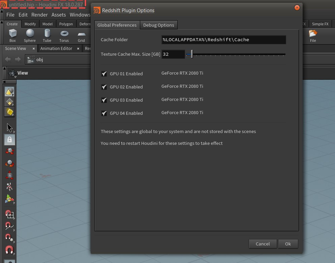Click the View camera tool icon
This screenshot has height=263, width=335.
pos(12,73)
